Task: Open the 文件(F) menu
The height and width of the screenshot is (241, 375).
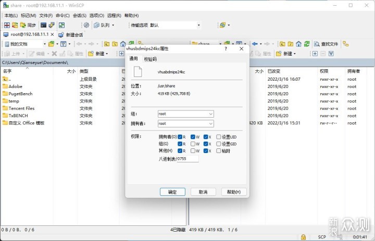Action: point(46,16)
